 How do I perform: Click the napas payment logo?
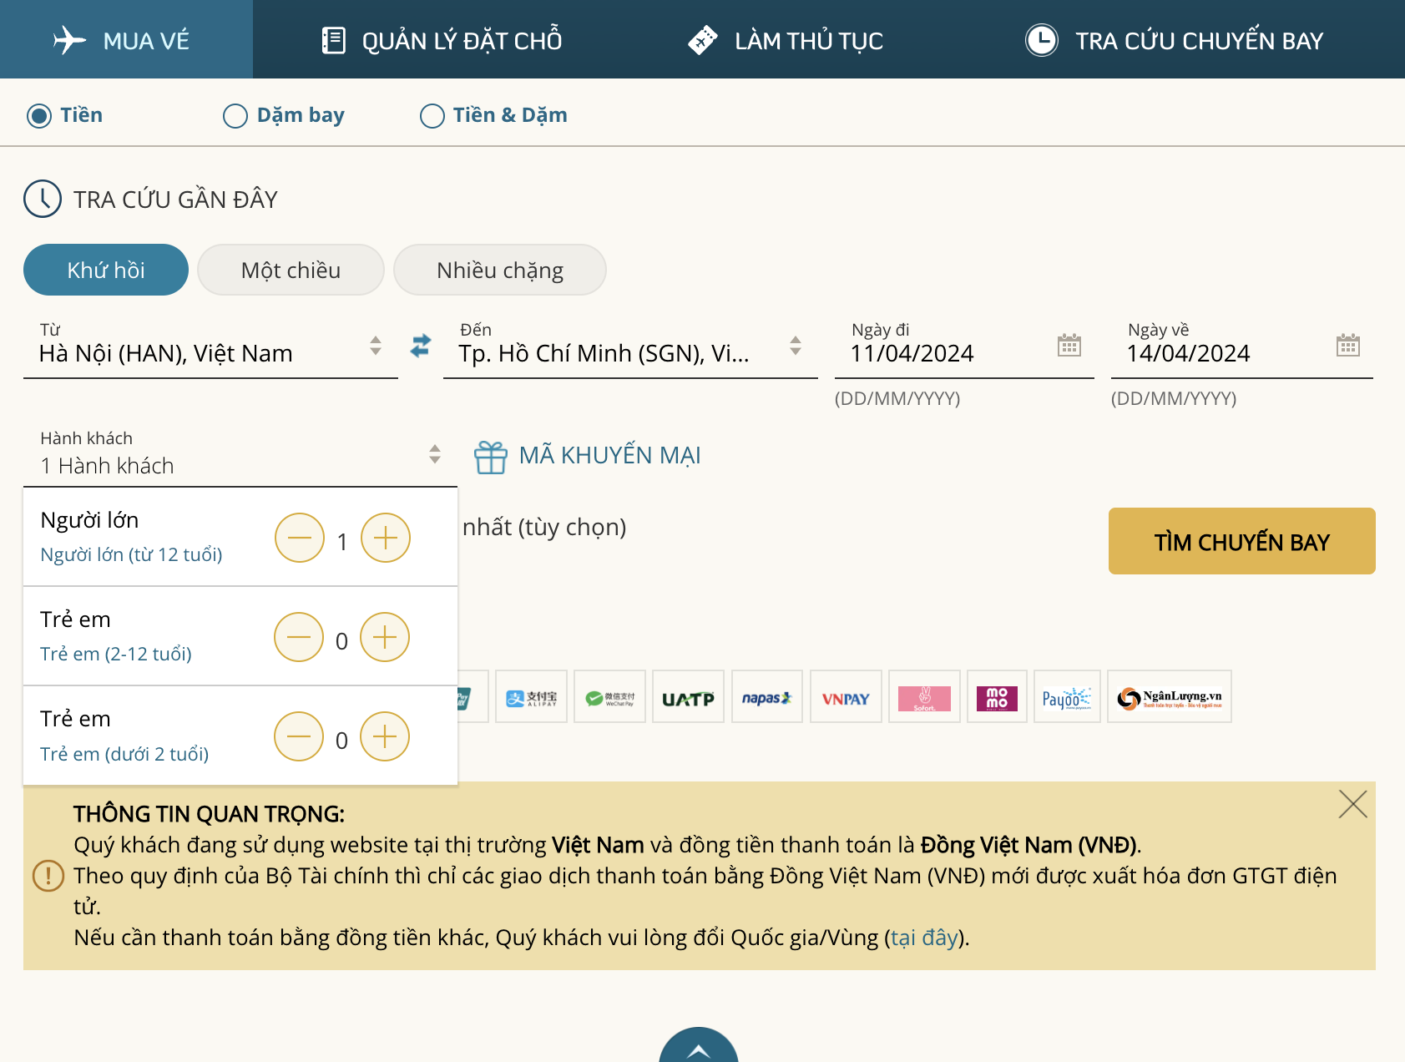(767, 696)
